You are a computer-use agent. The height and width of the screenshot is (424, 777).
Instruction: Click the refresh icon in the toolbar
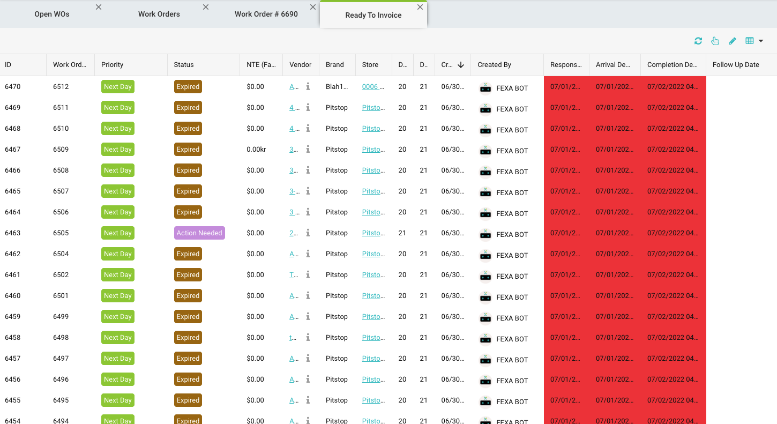point(698,41)
